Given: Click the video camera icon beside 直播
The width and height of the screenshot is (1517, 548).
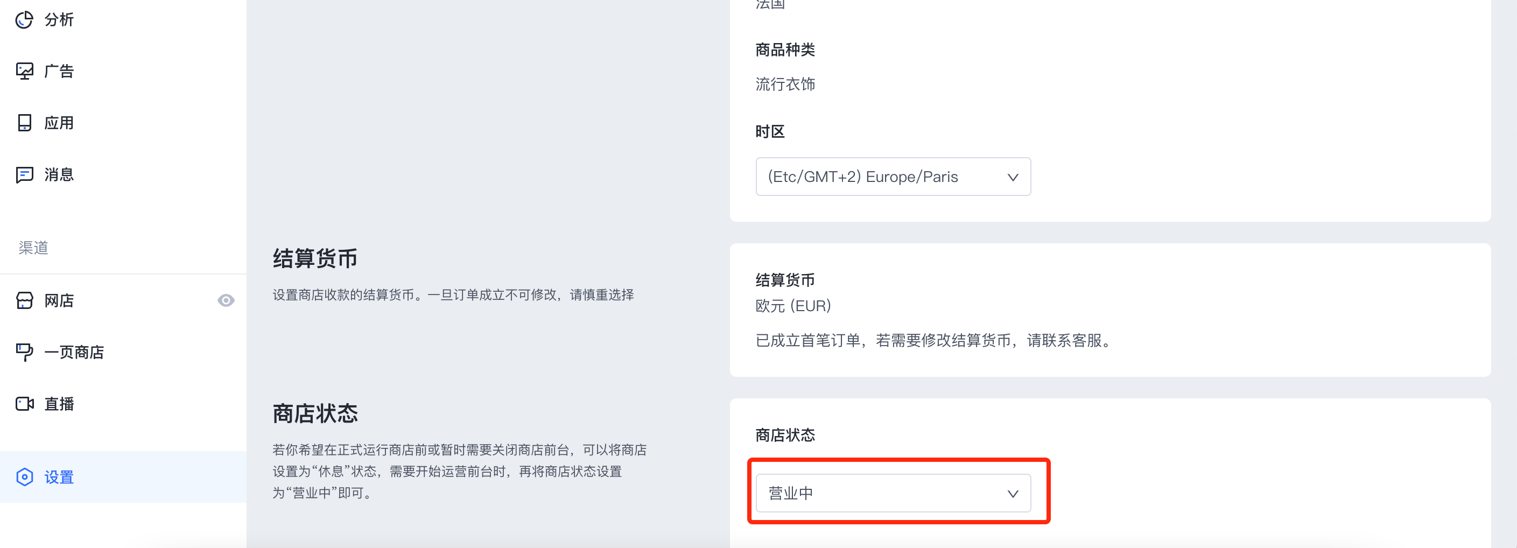Looking at the screenshot, I should 24,404.
